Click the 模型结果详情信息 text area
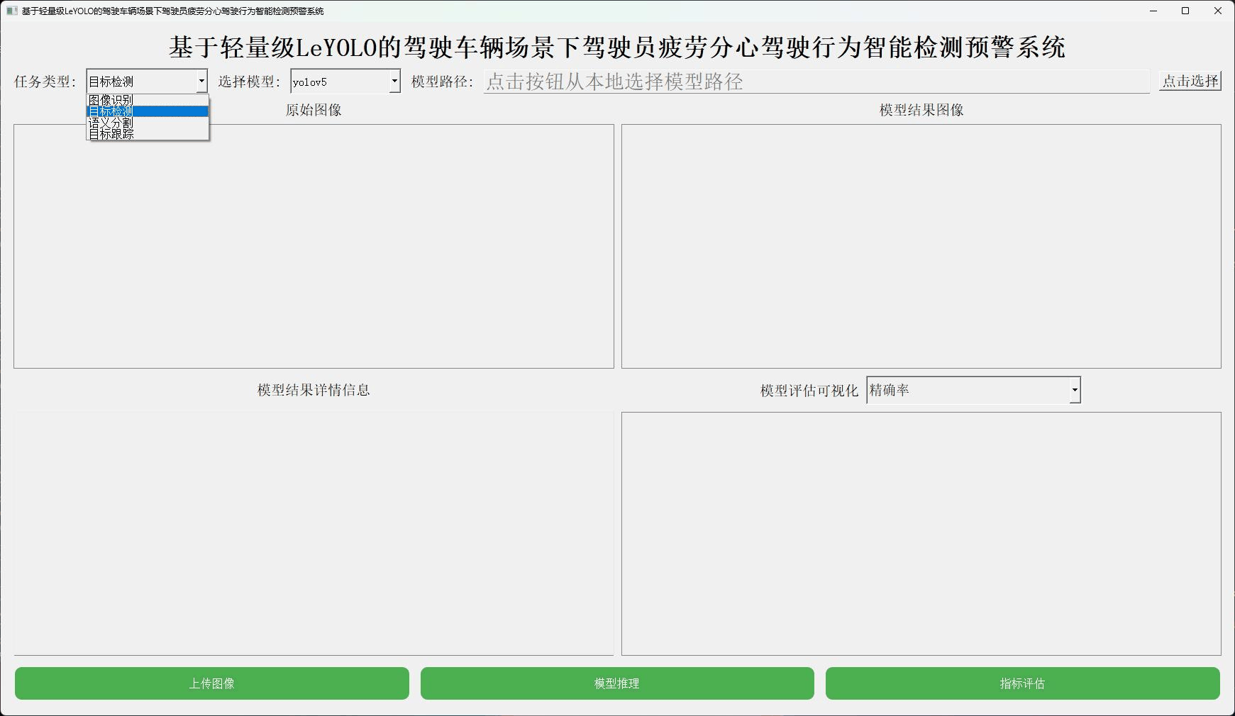Viewport: 1235px width, 716px height. tap(314, 533)
